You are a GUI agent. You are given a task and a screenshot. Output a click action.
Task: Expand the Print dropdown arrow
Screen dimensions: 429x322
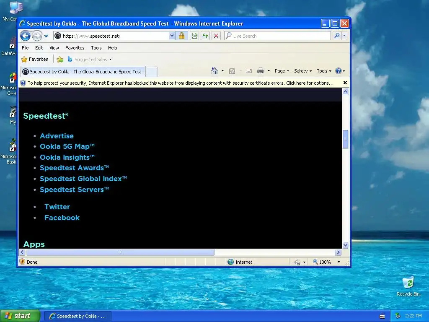coord(269,71)
